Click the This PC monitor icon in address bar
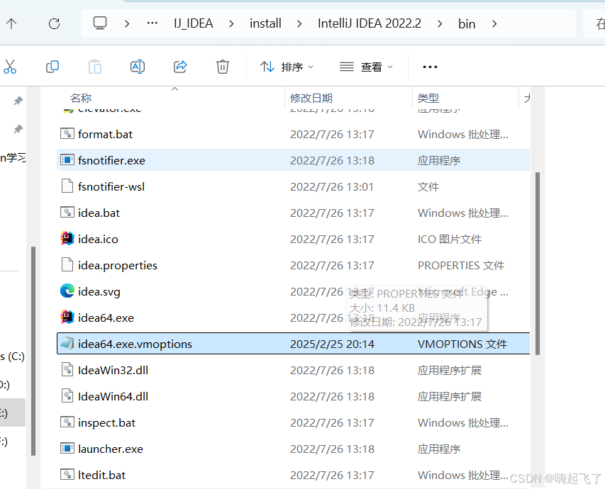The image size is (605, 489). coord(100,23)
